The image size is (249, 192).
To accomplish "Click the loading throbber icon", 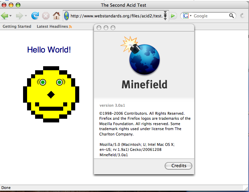I will click(242, 16).
